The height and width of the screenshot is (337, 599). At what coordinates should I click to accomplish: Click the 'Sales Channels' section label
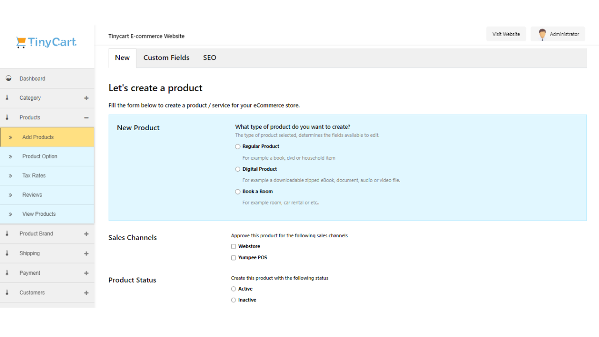tap(132, 238)
